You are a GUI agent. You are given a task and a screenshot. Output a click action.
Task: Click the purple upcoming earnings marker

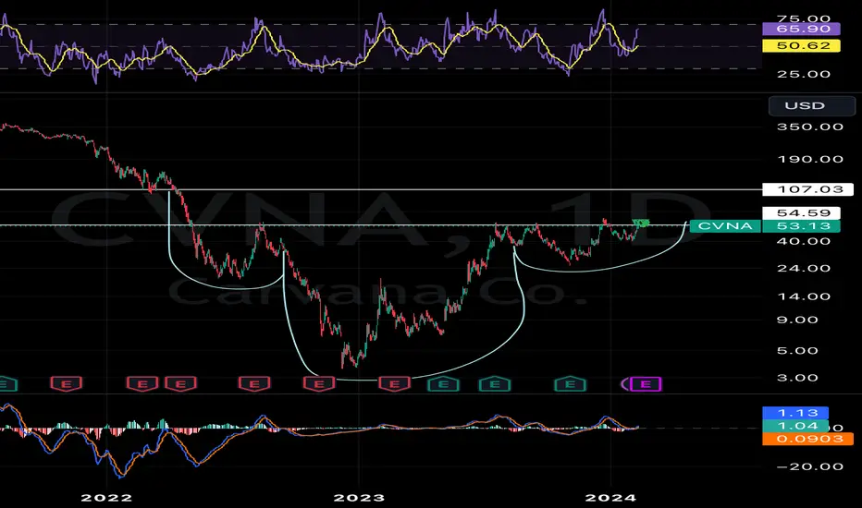tap(646, 384)
